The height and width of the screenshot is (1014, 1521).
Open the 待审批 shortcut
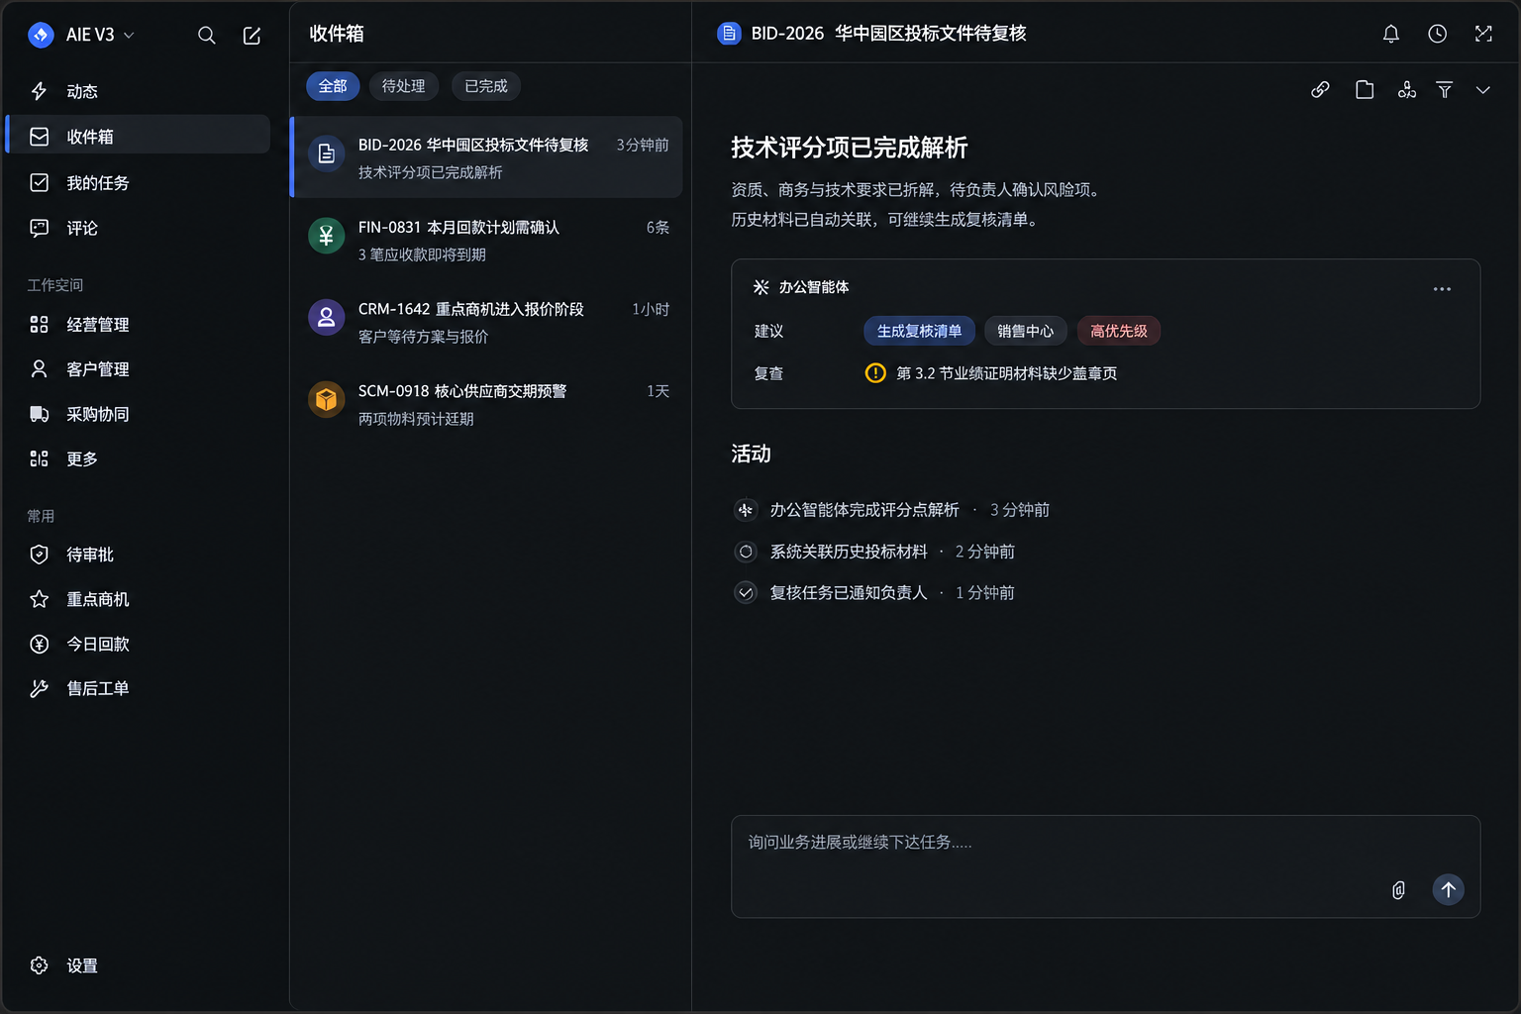point(138,555)
